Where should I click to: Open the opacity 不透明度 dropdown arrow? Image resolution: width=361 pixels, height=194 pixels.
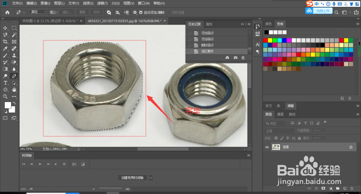coord(324,131)
